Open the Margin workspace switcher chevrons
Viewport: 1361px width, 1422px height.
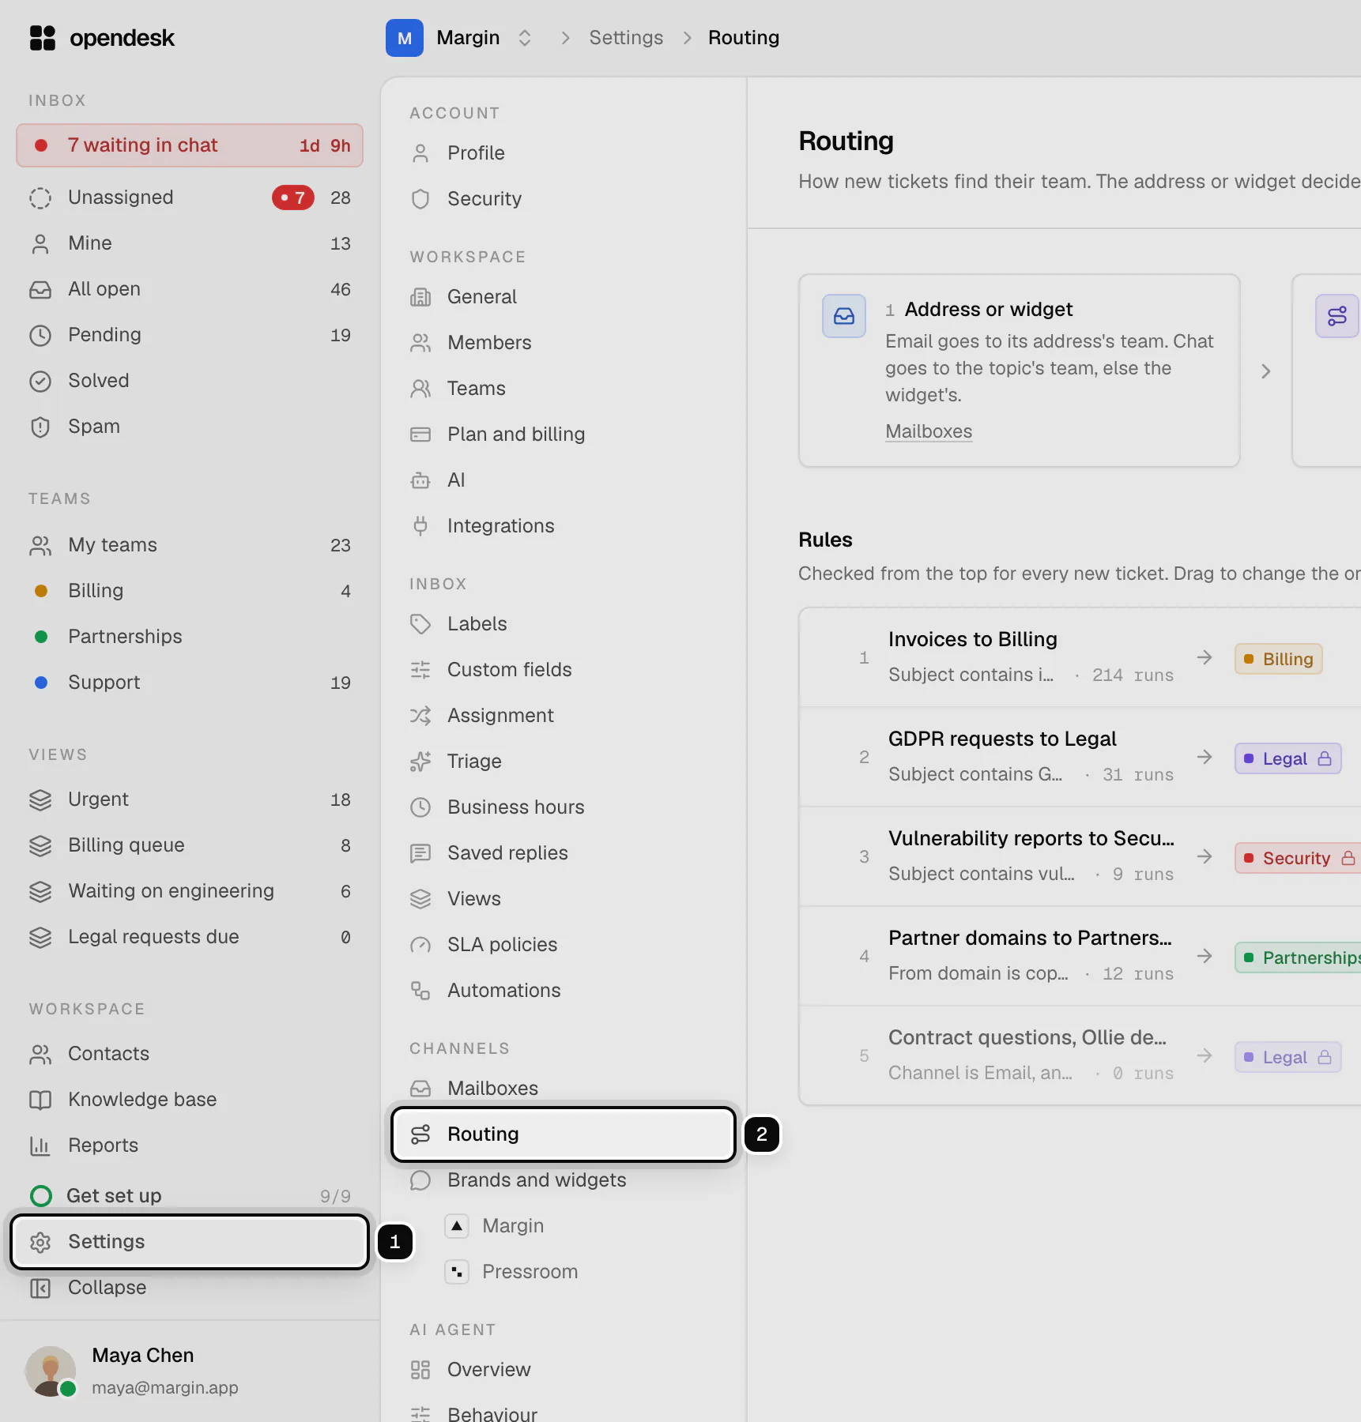[524, 38]
